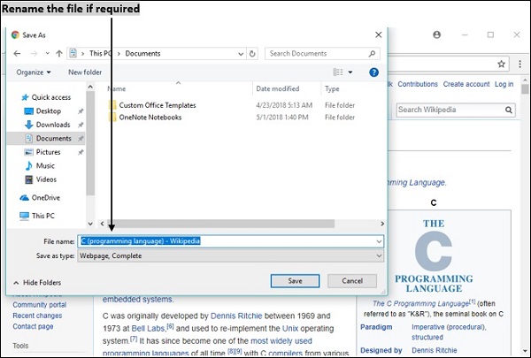Open Chrome three-dot menu
Screen dimensions: 531x358
[x=519, y=64]
